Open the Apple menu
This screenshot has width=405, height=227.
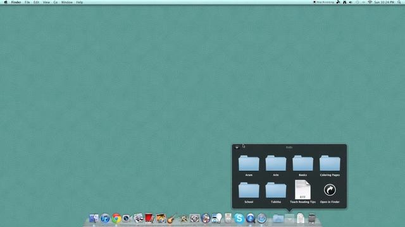[6, 2]
